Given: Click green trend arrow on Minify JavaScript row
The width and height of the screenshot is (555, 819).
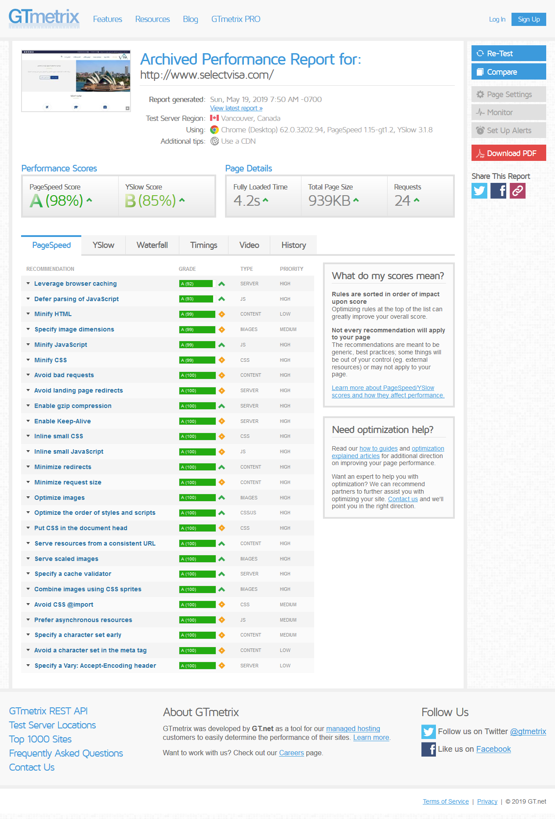Looking at the screenshot, I should (221, 345).
